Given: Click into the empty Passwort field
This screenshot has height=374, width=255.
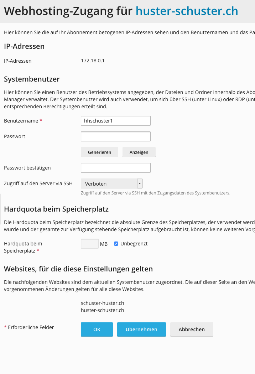Looking at the screenshot, I should 115,136.
